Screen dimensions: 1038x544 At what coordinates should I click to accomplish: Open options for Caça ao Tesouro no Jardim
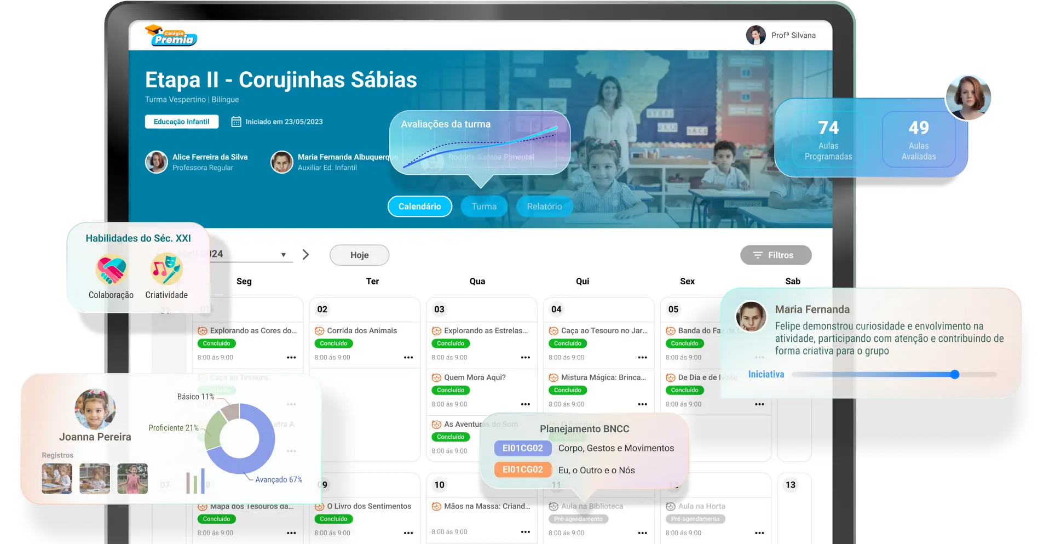pyautogui.click(x=643, y=357)
